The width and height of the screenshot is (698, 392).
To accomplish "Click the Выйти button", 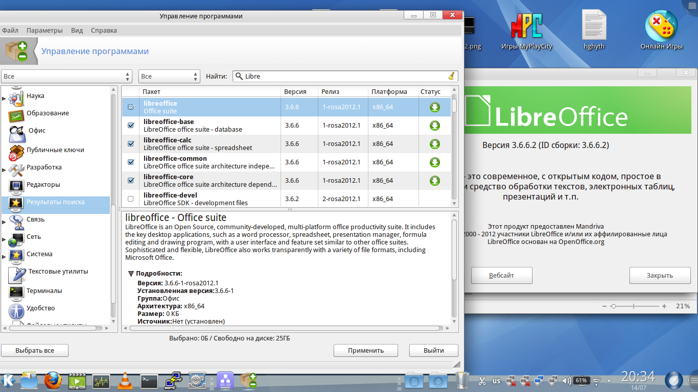I will click(x=434, y=351).
